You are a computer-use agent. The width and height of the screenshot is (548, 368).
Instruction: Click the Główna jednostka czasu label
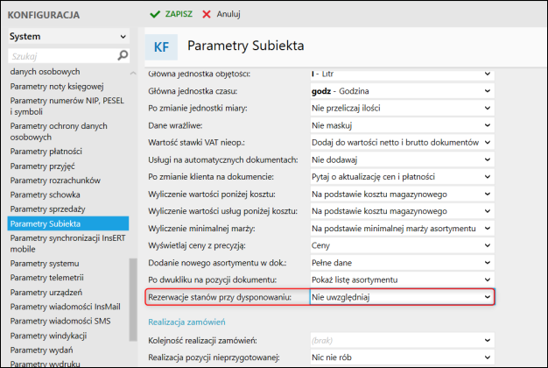click(193, 91)
